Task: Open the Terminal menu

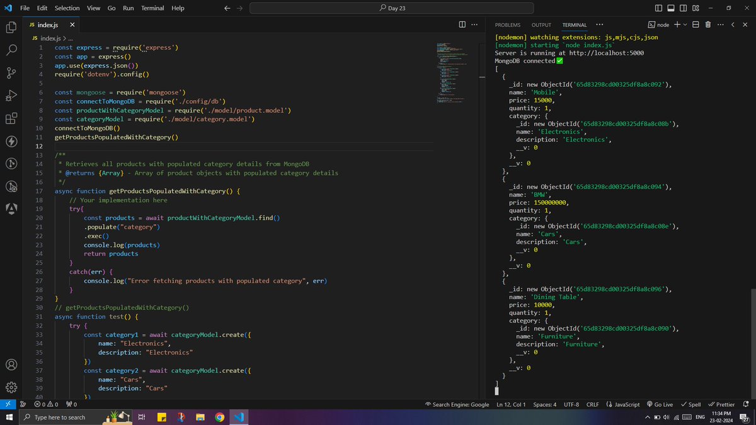Action: tap(152, 8)
